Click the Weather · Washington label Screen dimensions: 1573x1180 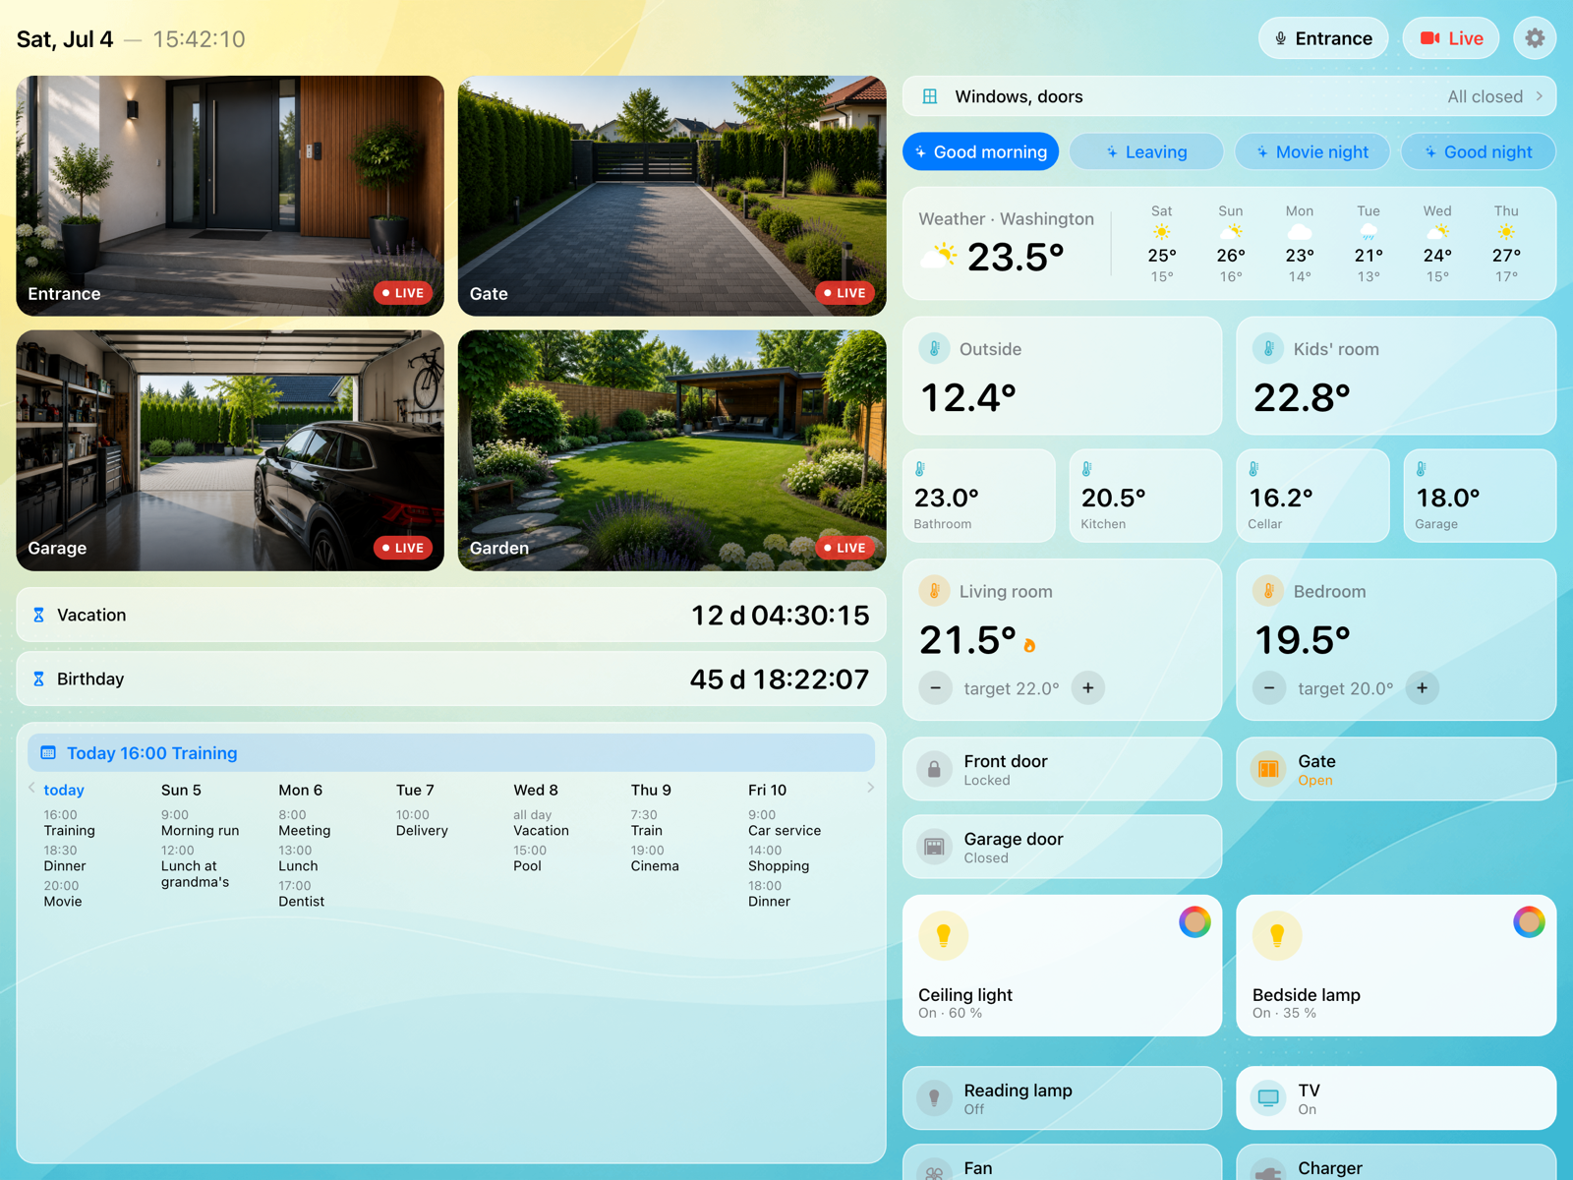(1006, 218)
